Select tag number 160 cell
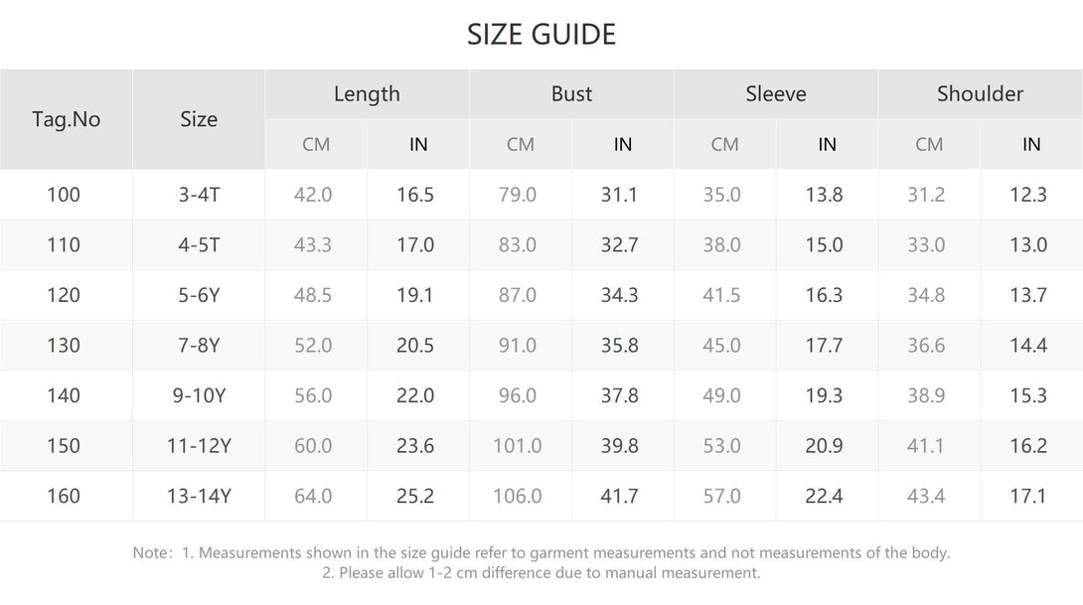This screenshot has height=605, width=1083. [x=64, y=497]
